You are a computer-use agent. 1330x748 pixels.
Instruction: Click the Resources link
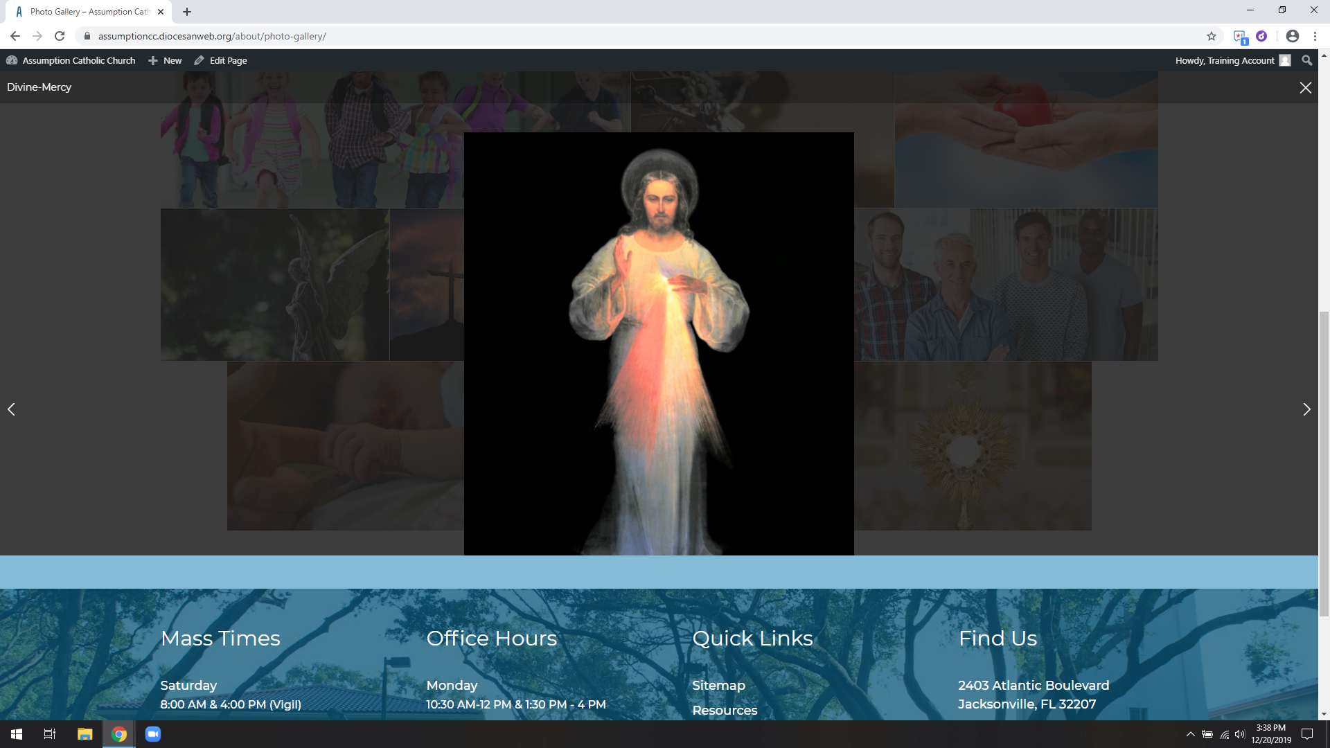click(725, 710)
